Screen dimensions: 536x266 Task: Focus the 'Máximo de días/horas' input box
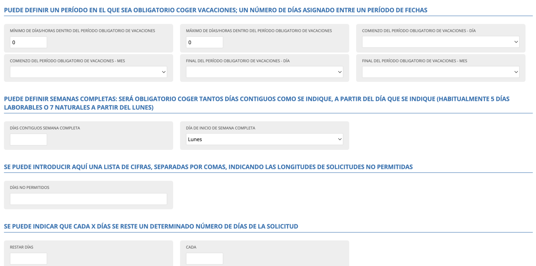(x=204, y=42)
